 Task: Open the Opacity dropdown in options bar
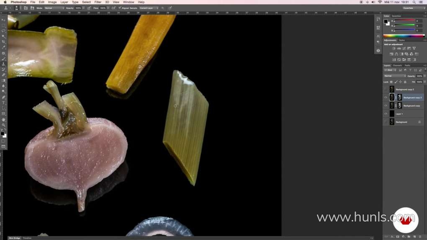[x=83, y=8]
